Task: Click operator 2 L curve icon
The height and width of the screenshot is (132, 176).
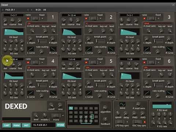Action: tap(89, 49)
